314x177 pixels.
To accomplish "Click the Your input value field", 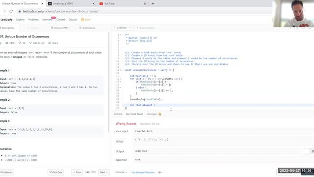I will click(x=223, y=131).
